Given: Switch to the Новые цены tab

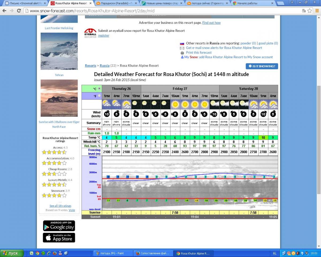Looking at the screenshot, I should pyautogui.click(x=162, y=3).
